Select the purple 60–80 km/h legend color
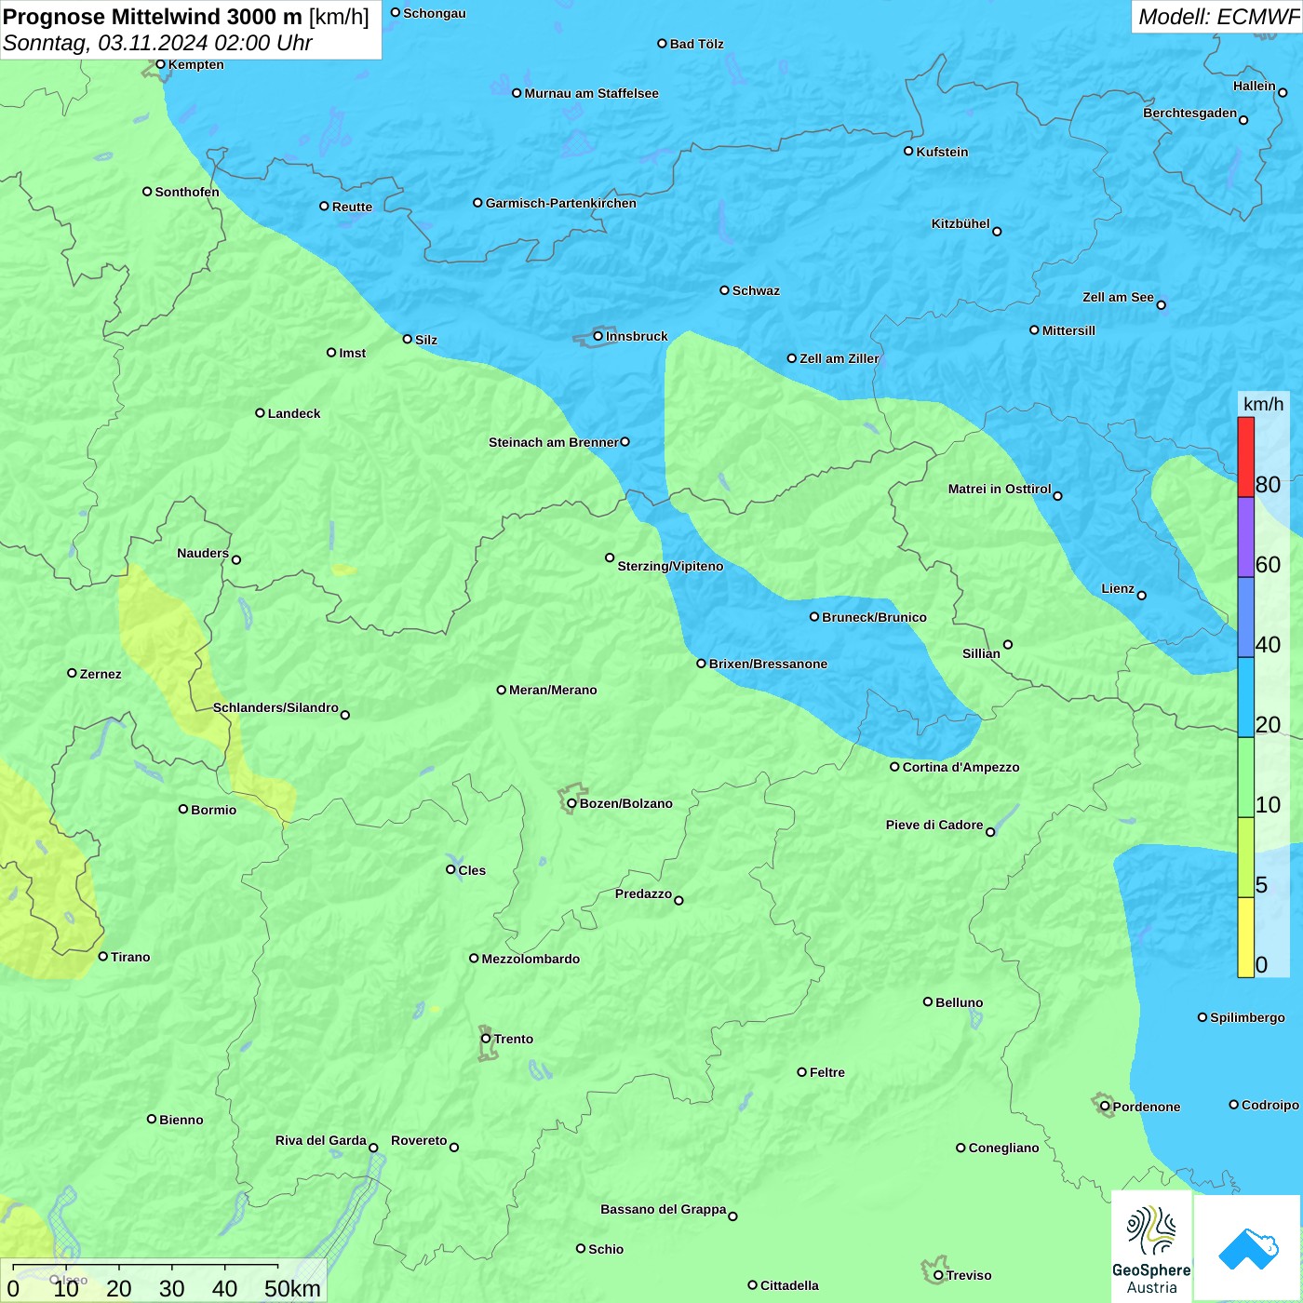 pyautogui.click(x=1245, y=538)
